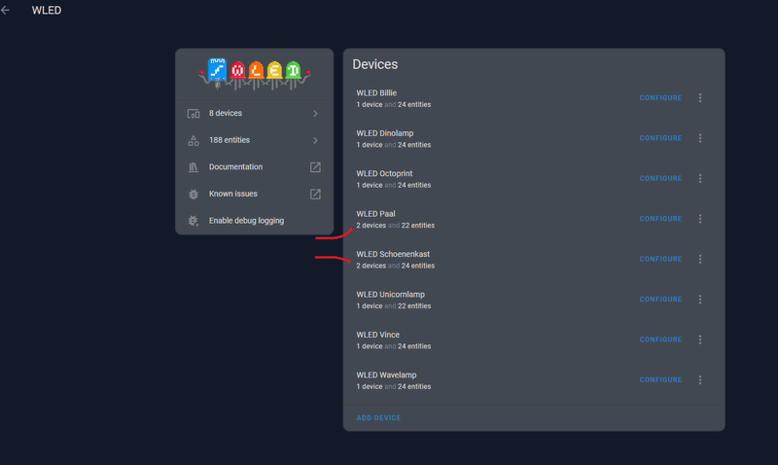This screenshot has width=778, height=465.
Task: Click the debug logging bug icon
Action: click(194, 221)
